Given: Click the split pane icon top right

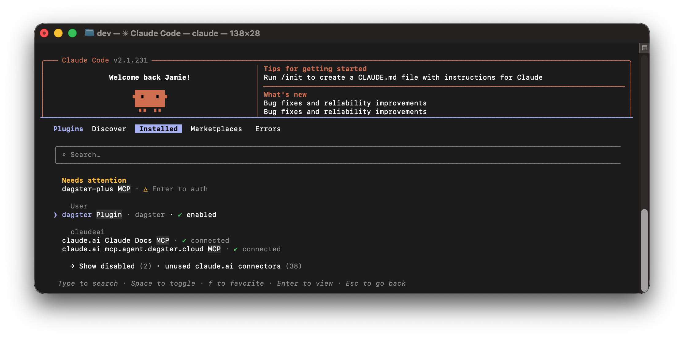Looking at the screenshot, I should [x=644, y=48].
